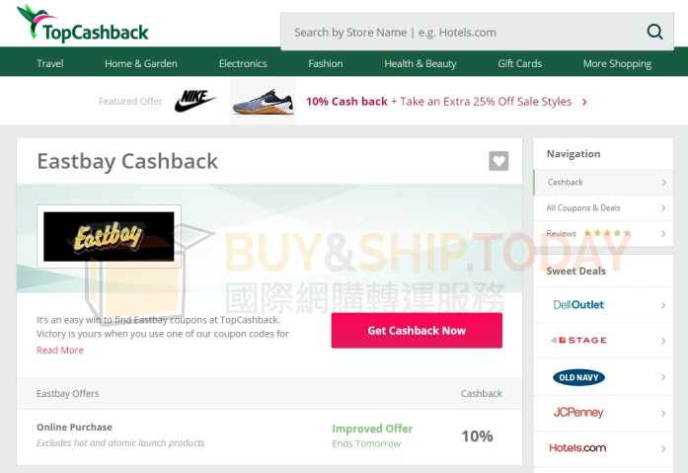Open the Nike sneaker thumbnail
The image size is (688, 473).
263,102
